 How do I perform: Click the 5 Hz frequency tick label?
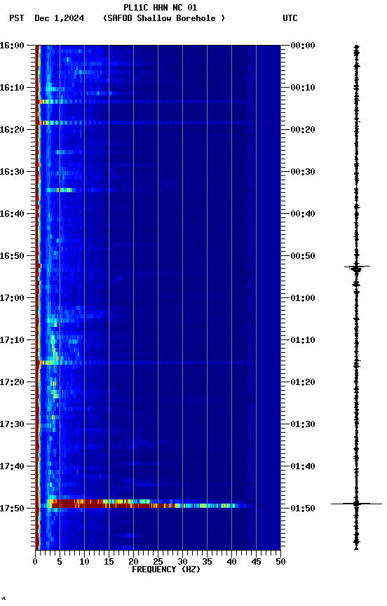(x=60, y=562)
